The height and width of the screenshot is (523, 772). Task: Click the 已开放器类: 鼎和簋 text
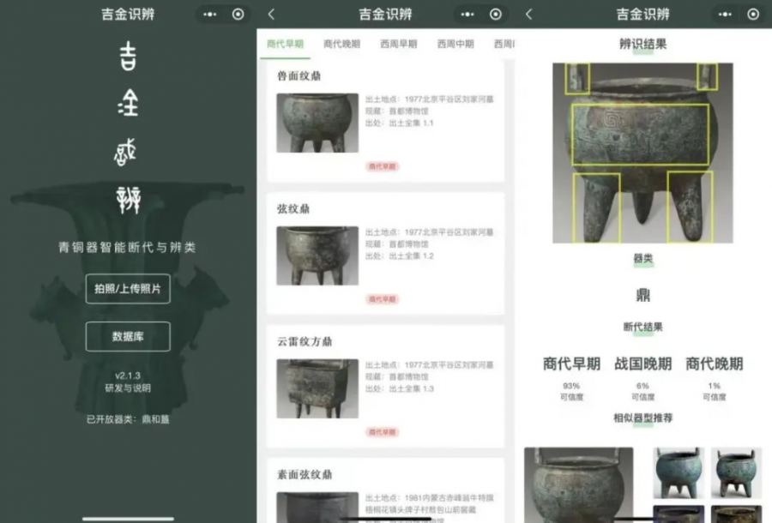128,419
